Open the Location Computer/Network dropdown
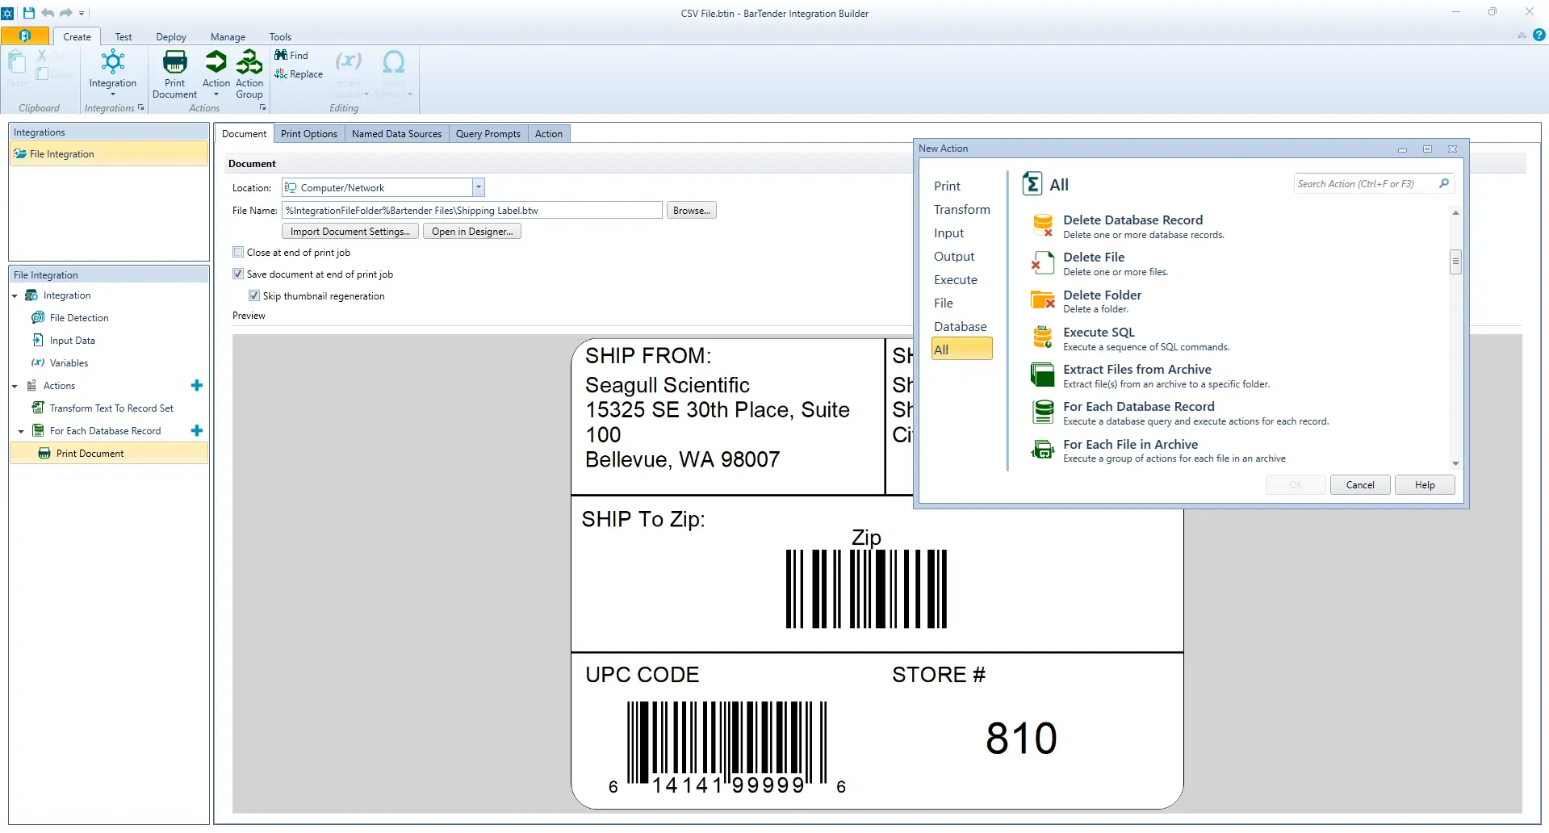This screenshot has width=1549, height=833. [479, 187]
